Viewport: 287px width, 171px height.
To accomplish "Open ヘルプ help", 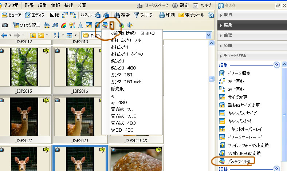I will pyautogui.click(x=202, y=6).
